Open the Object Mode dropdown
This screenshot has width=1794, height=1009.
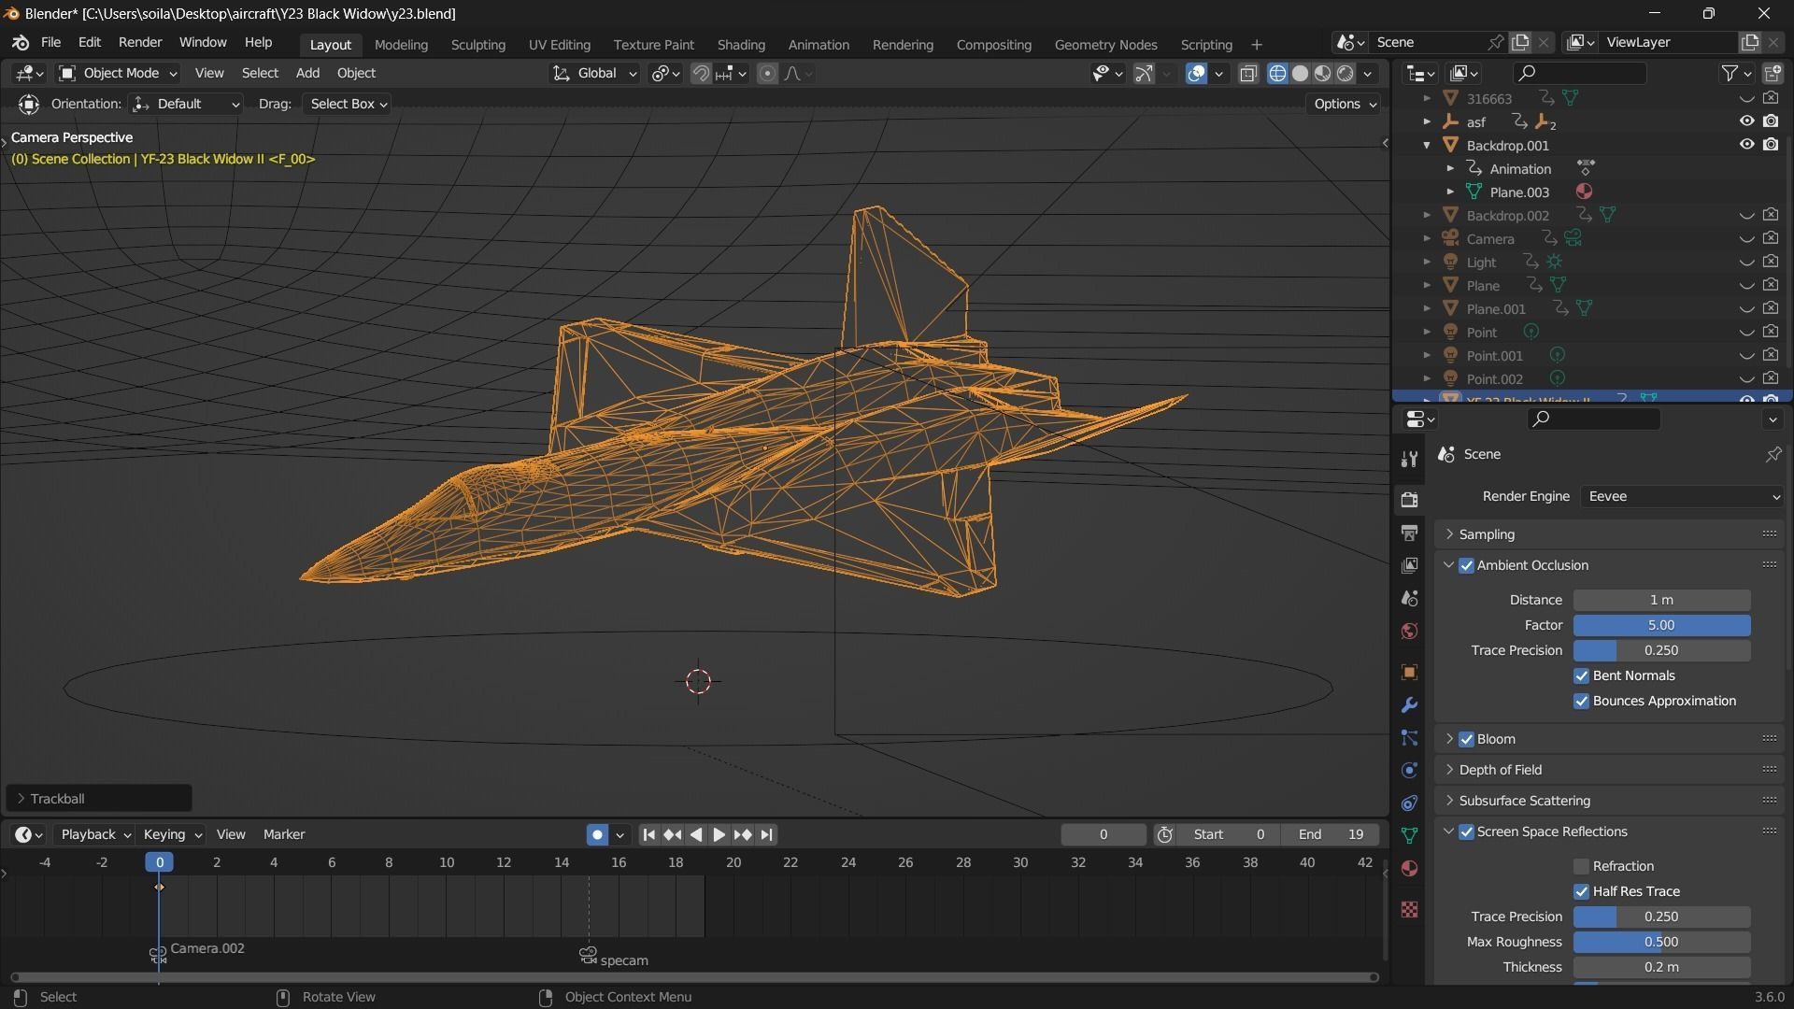point(118,73)
